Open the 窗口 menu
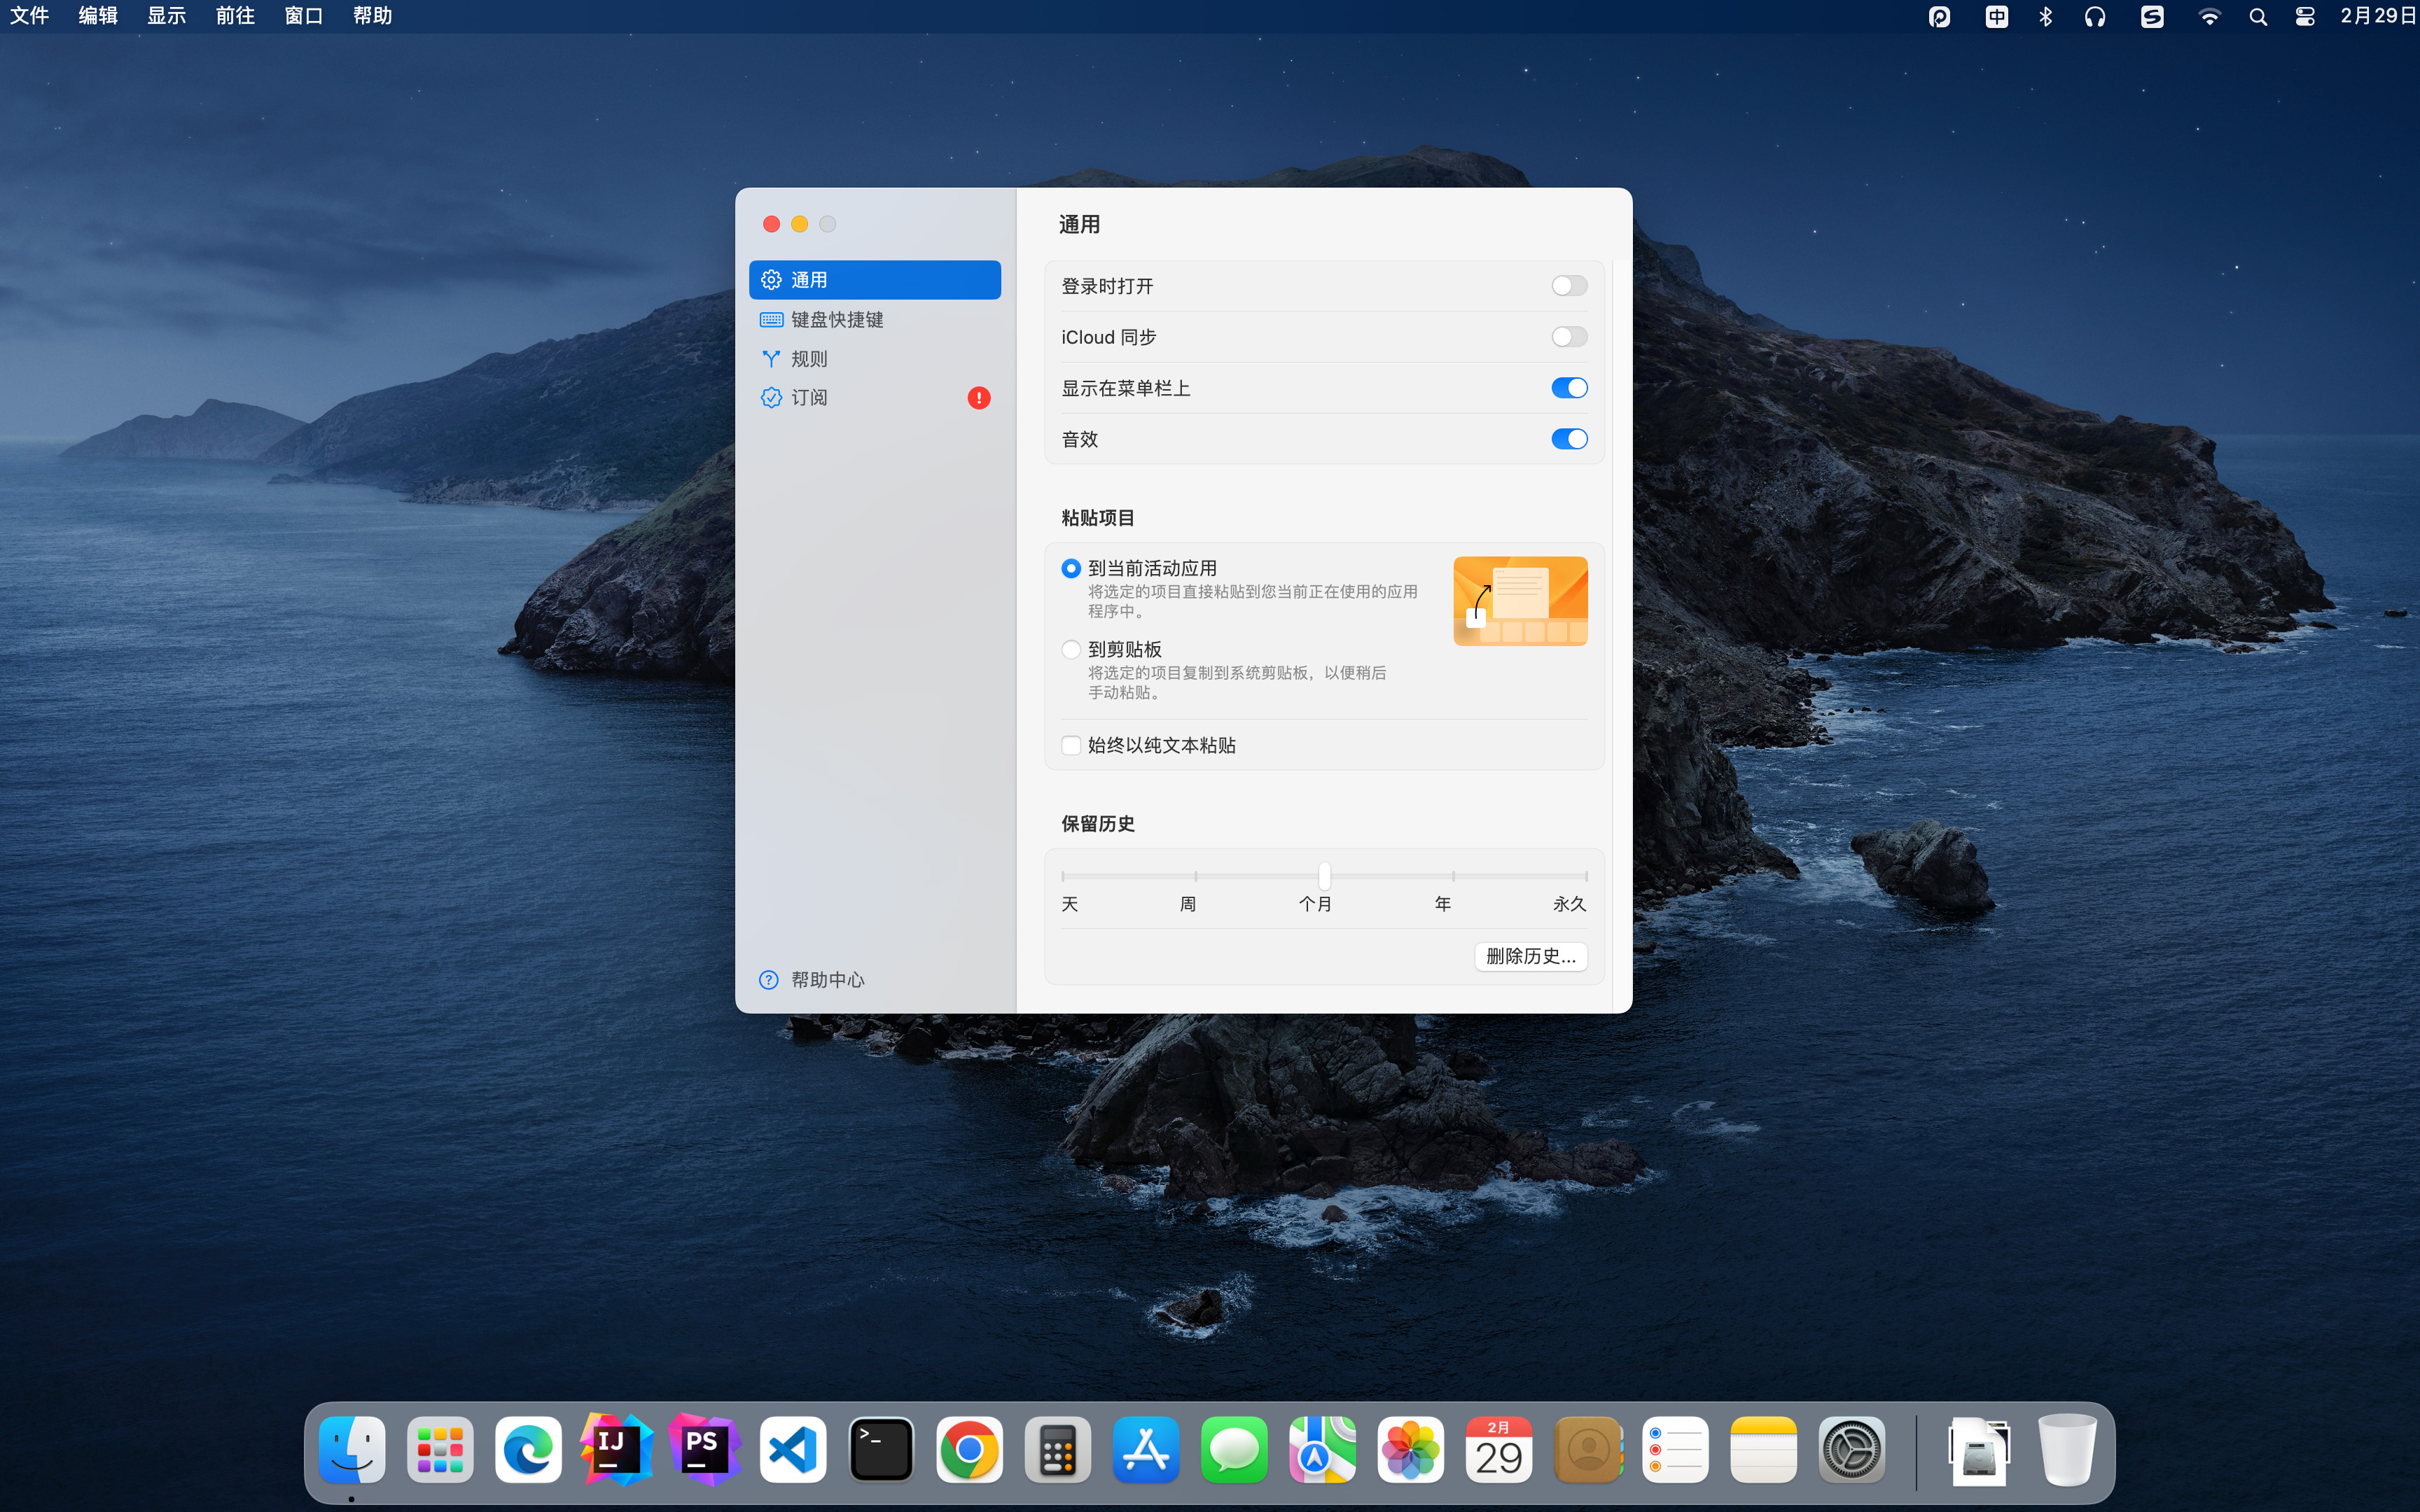Image resolution: width=2420 pixels, height=1512 pixels. 303,16
